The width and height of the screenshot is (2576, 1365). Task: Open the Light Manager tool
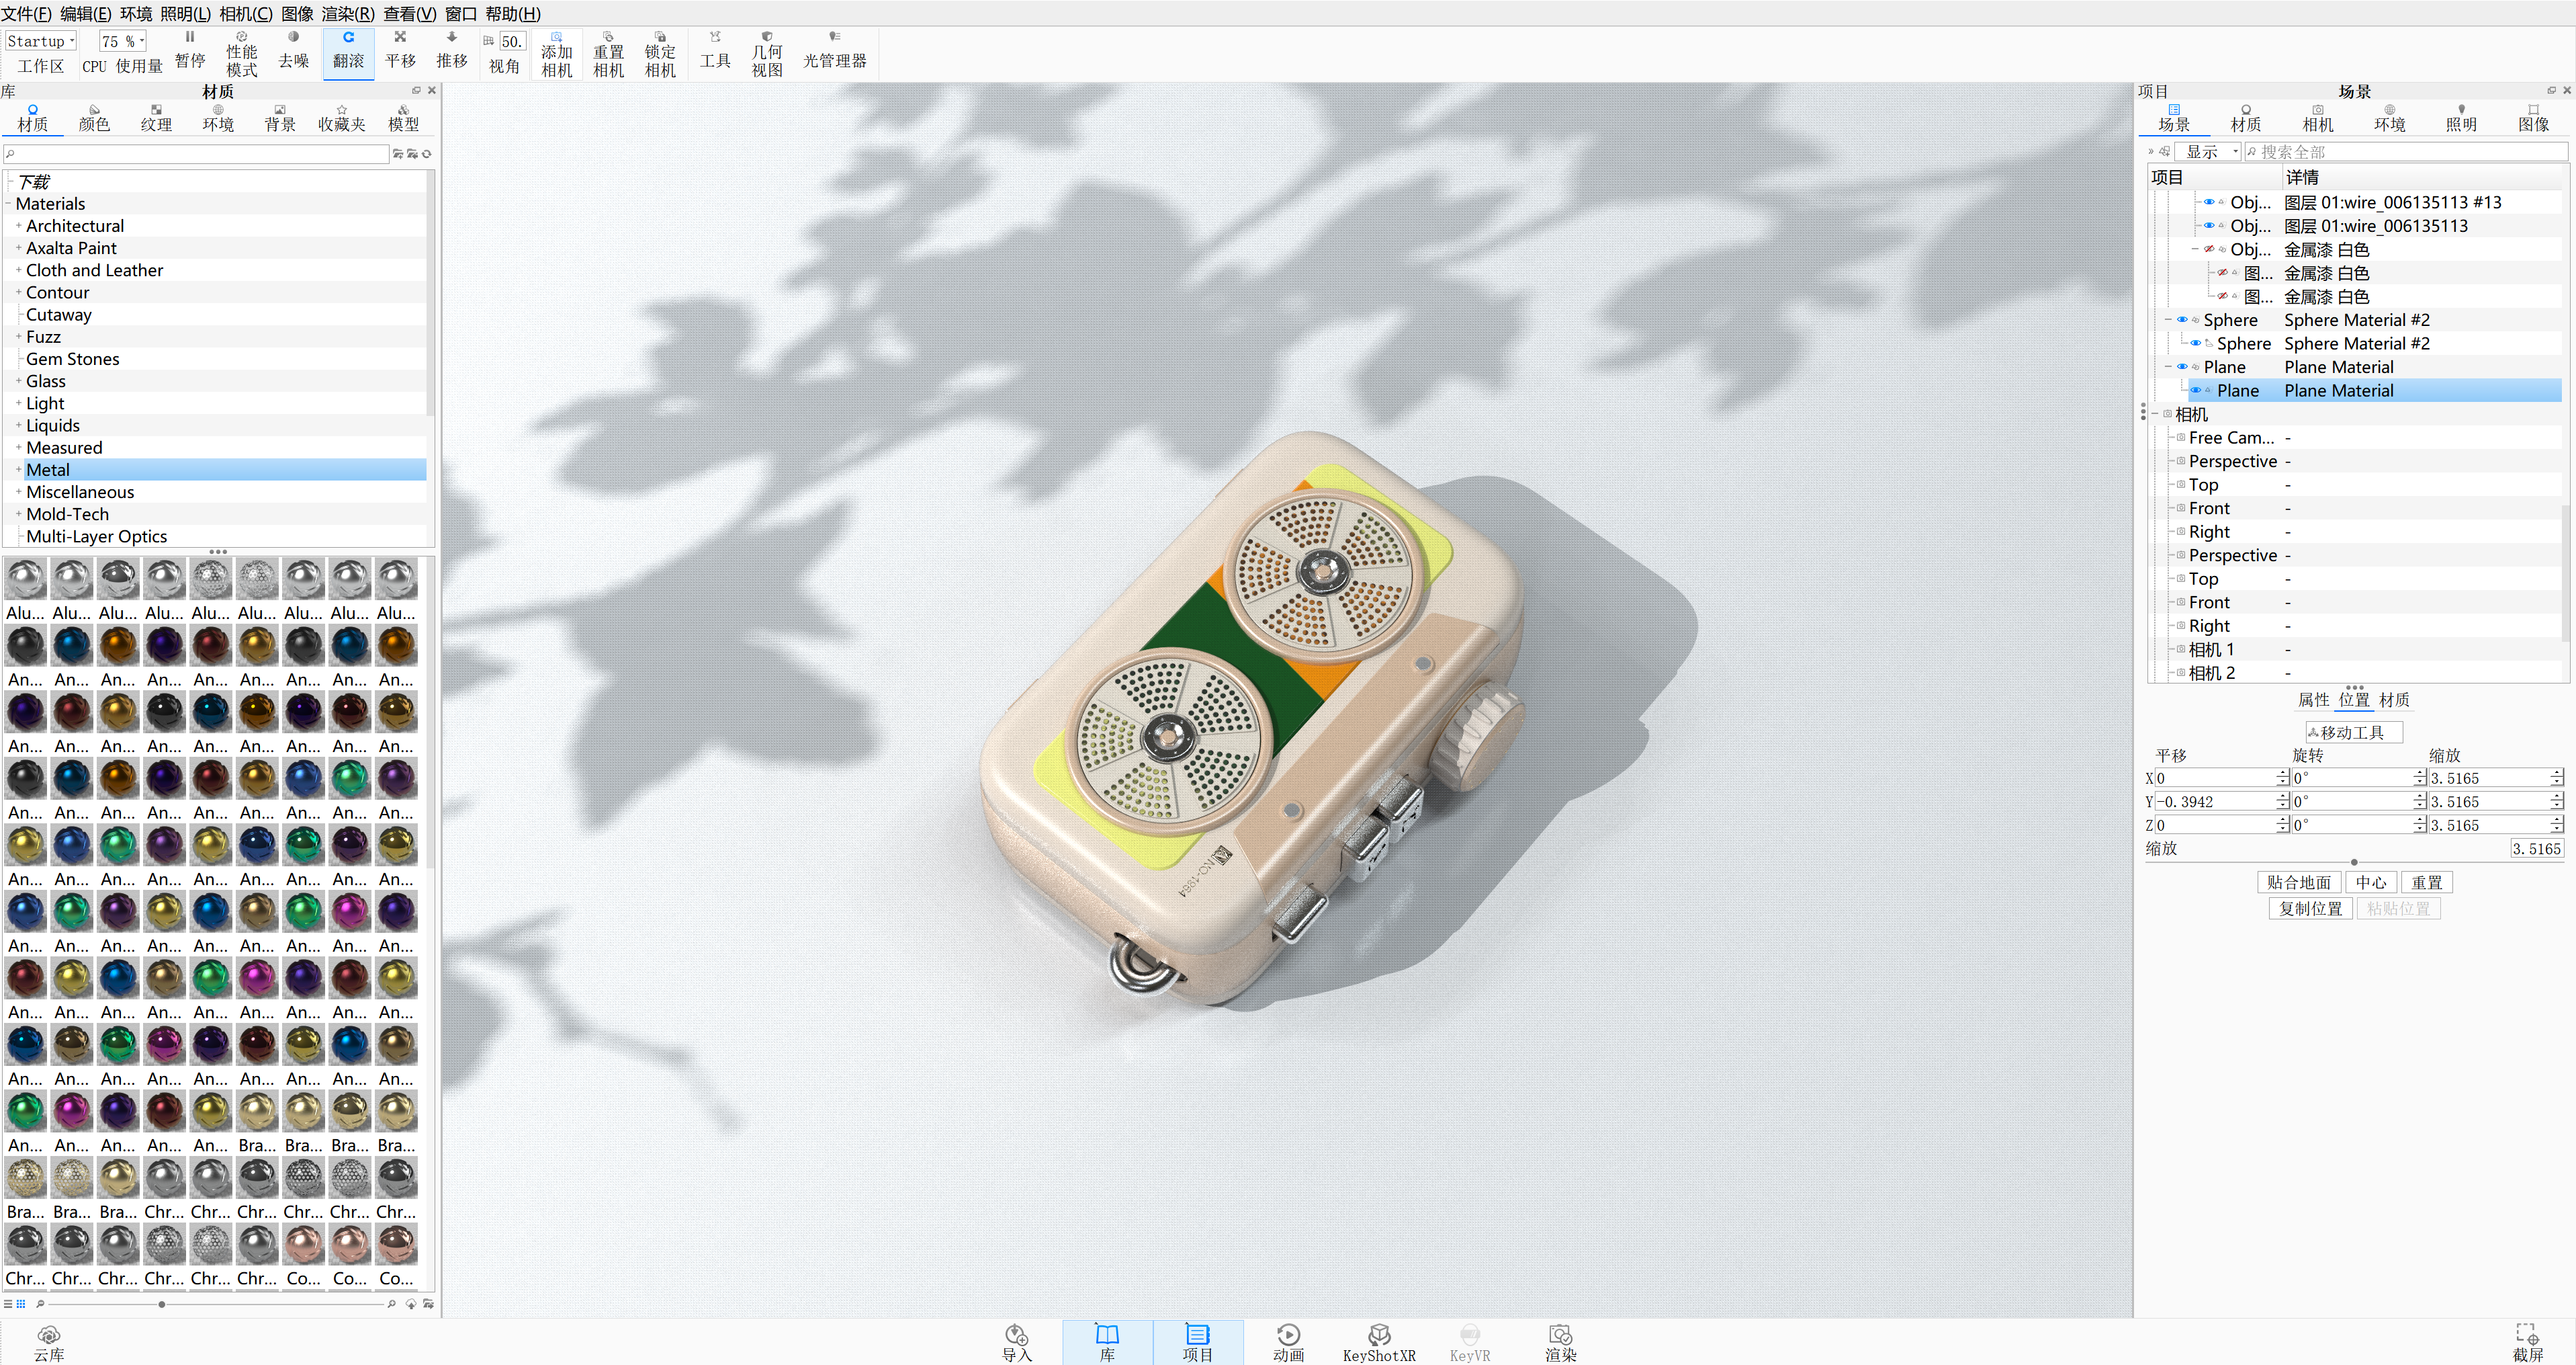click(834, 50)
